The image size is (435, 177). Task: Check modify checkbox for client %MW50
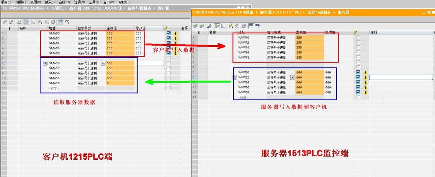tap(169, 63)
